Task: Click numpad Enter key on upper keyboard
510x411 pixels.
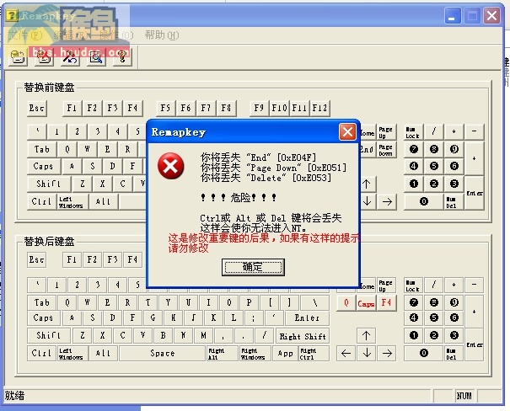Action: click(x=475, y=193)
